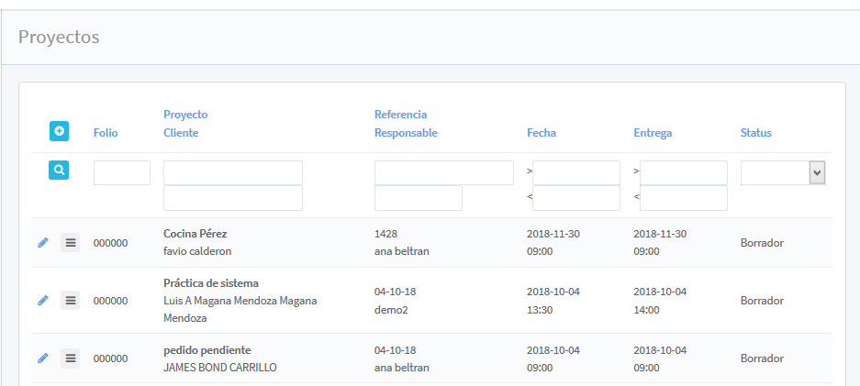The image size is (860, 386).
Task: Click the Status column header
Action: pos(755,133)
